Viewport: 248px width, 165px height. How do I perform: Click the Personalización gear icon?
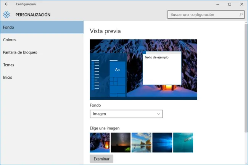pos(6,15)
